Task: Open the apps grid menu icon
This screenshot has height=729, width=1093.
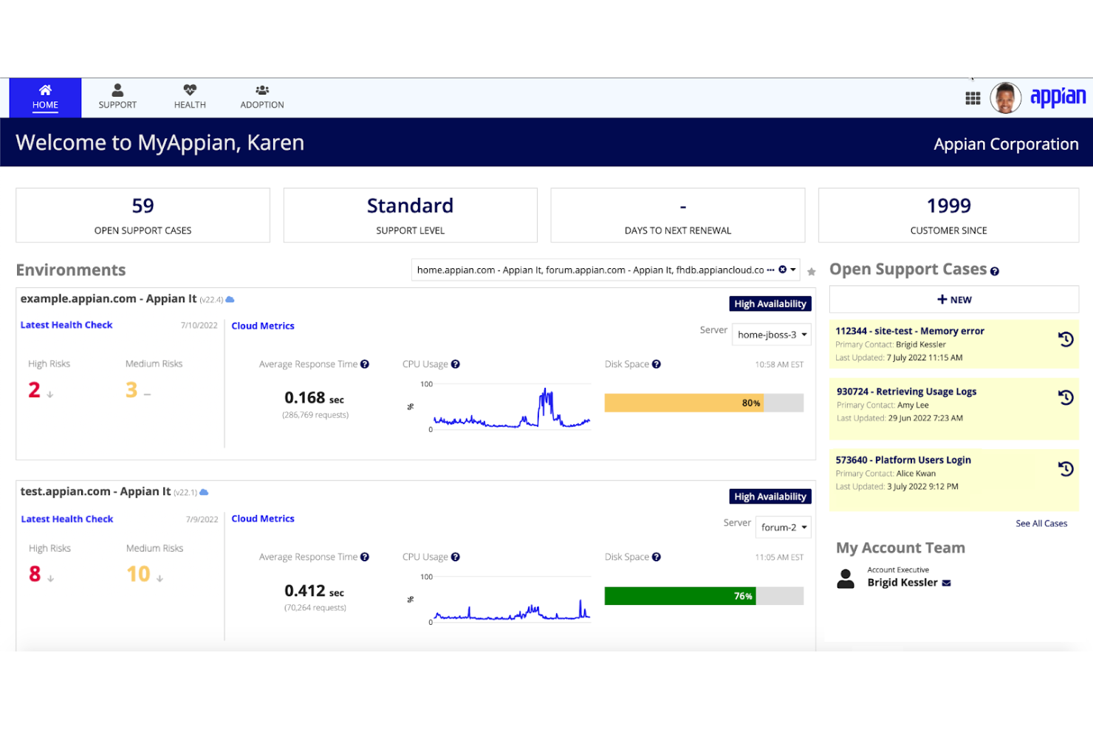Action: point(973,98)
